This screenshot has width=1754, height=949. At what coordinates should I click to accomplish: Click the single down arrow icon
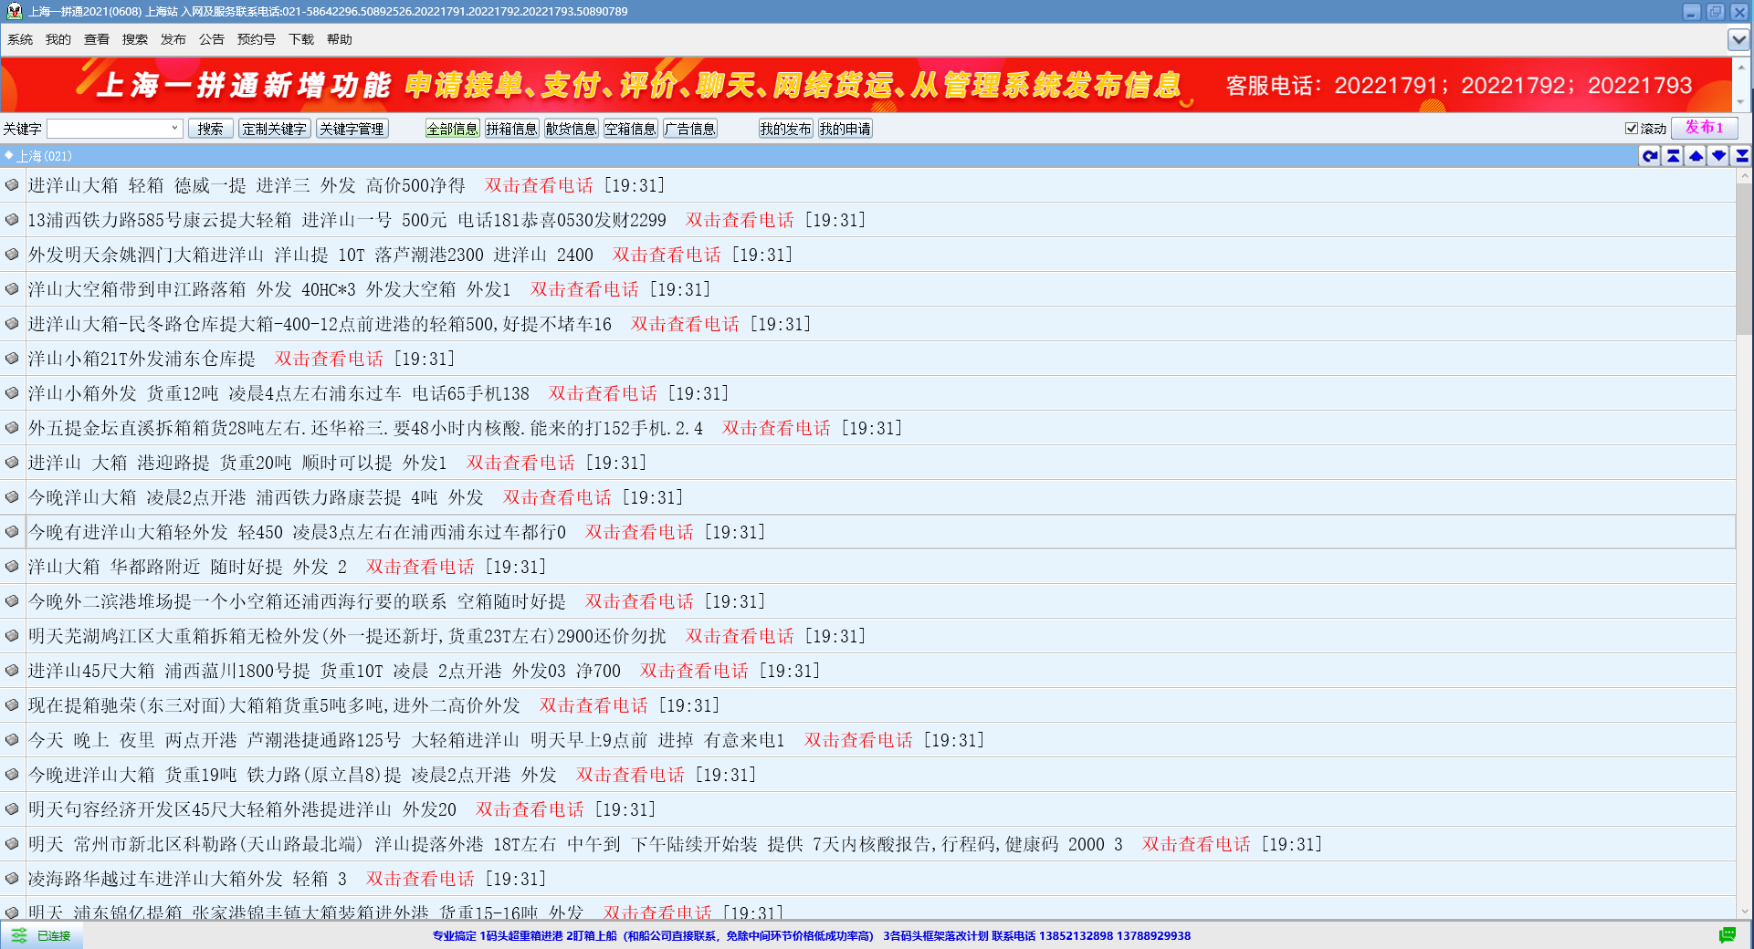1718,156
